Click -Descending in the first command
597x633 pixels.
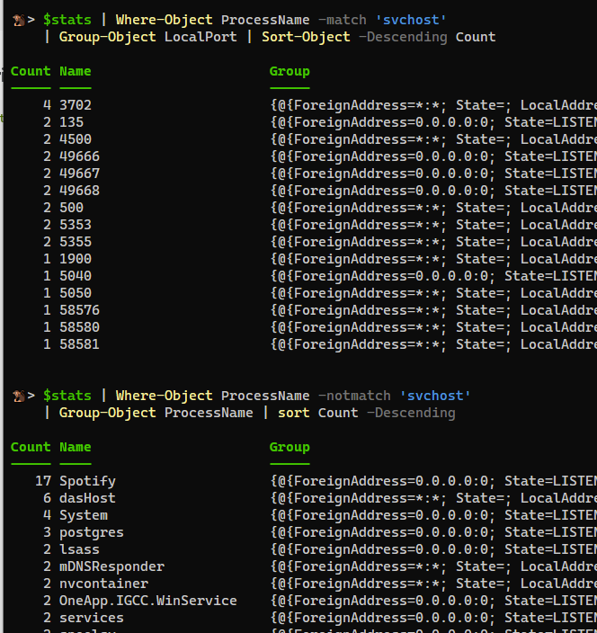tap(403, 37)
